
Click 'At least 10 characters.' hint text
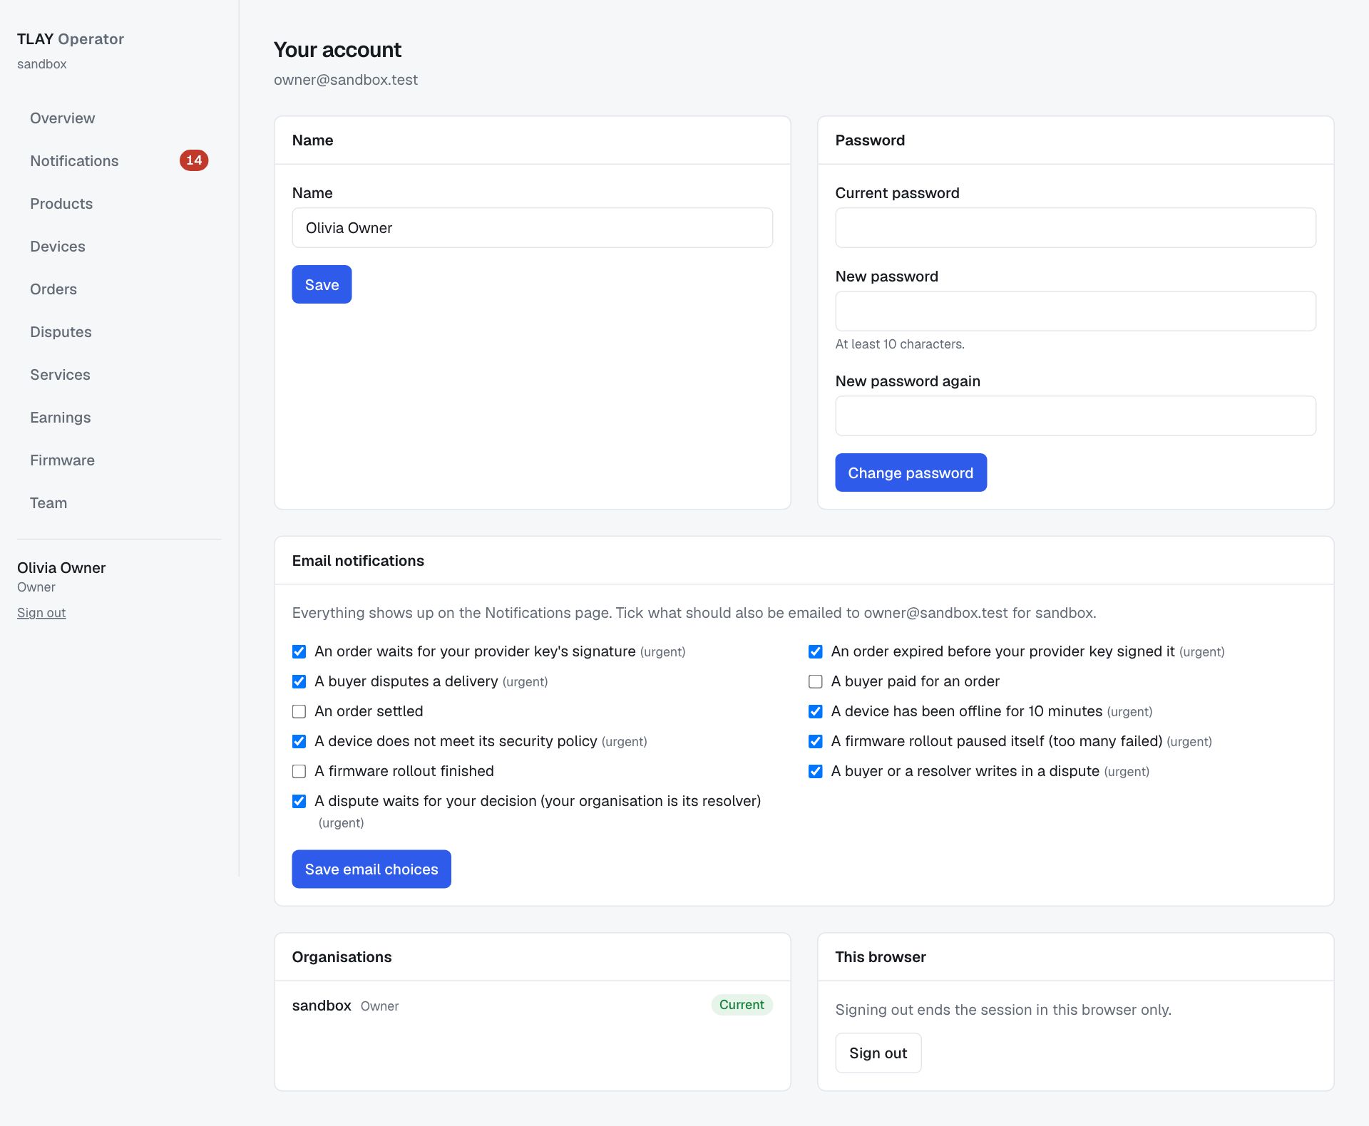click(900, 344)
